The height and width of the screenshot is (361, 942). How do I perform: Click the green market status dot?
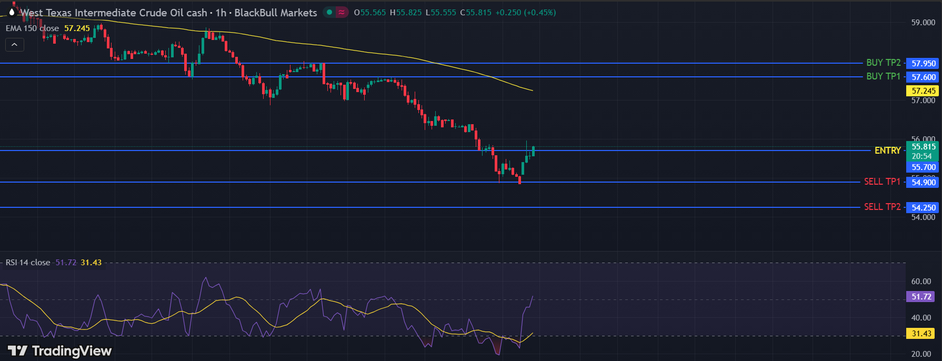point(329,12)
